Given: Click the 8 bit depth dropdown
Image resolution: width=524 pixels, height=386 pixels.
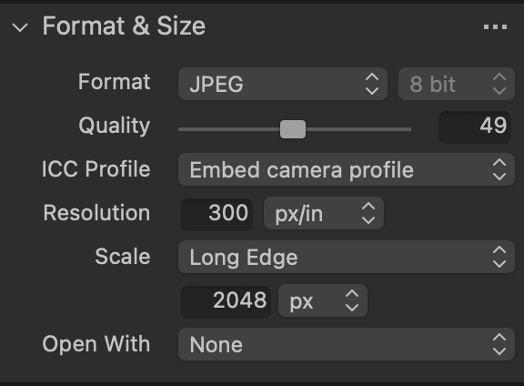Looking at the screenshot, I should click(x=456, y=84).
